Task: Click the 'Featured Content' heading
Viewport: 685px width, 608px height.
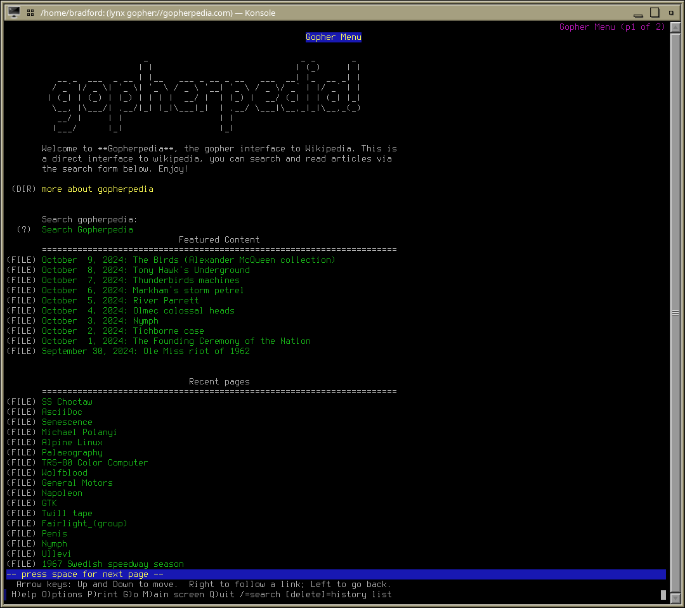Action: tap(219, 239)
